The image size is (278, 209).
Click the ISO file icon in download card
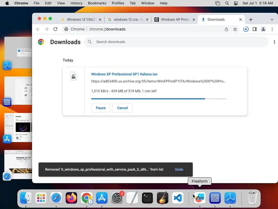coord(74,76)
